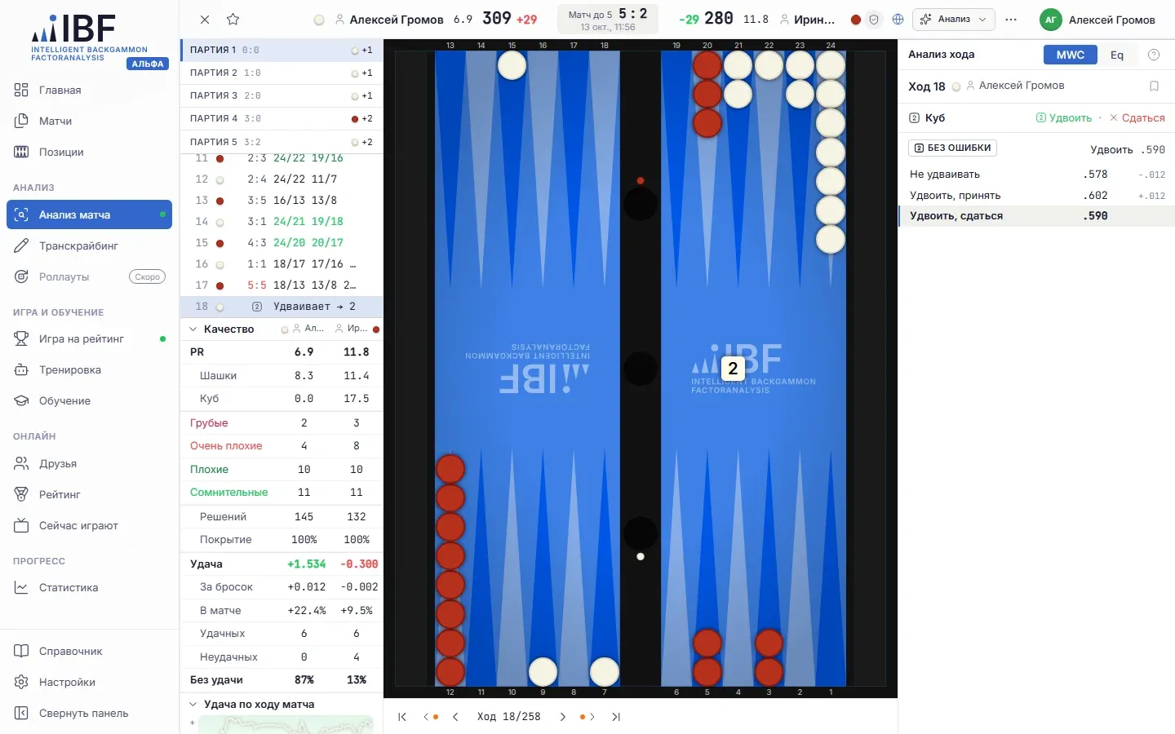Open the three-dots more options menu
1175x734 pixels.
point(1011,20)
